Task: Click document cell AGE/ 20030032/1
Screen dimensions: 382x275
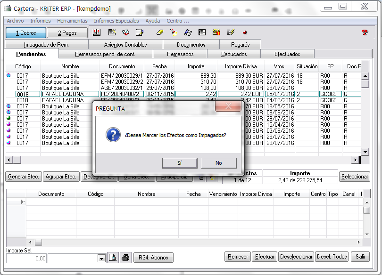Action: [122, 88]
